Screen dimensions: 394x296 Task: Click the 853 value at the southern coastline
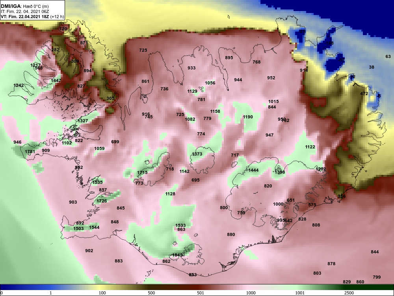[x=193, y=275]
